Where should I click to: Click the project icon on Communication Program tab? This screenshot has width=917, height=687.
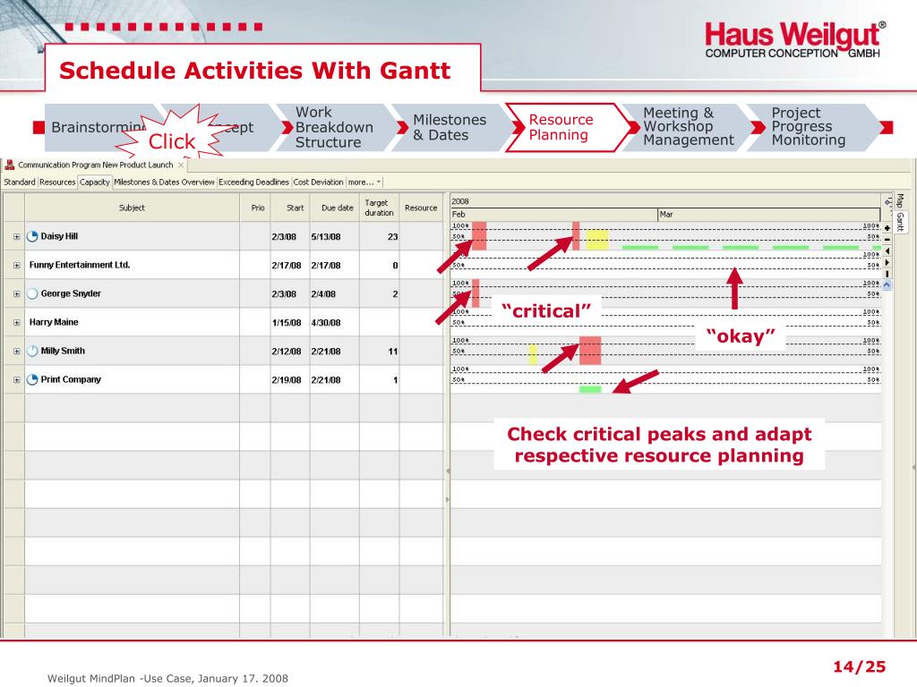click(x=9, y=165)
